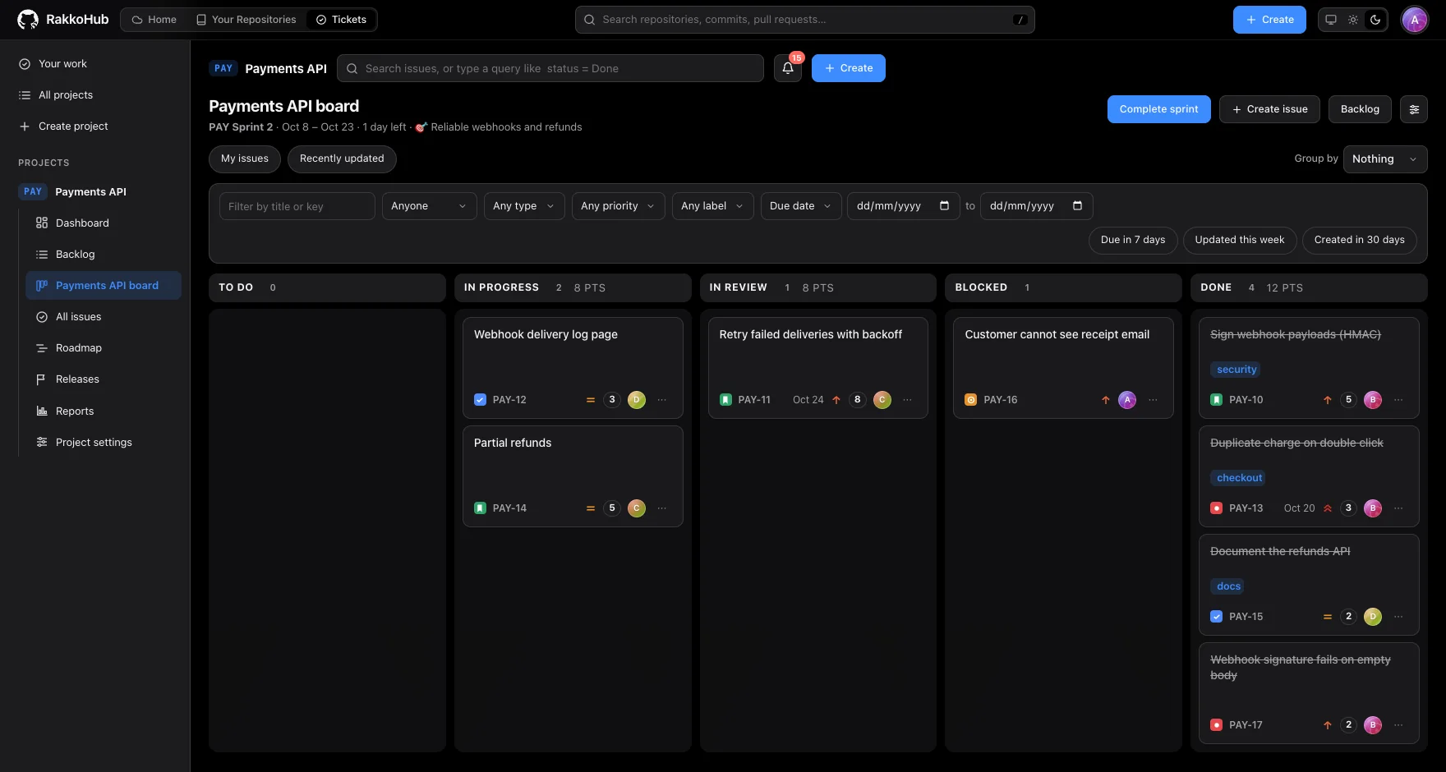1446x772 pixels.
Task: Click assignee avatar A on PAY-16
Action: pos(1127,400)
